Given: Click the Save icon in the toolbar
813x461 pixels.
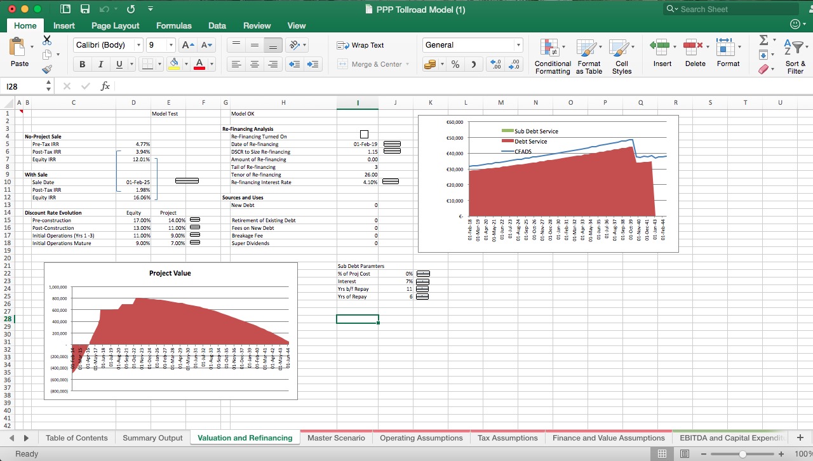Looking at the screenshot, I should 85,9.
